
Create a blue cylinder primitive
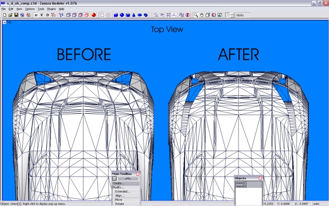point(127,15)
